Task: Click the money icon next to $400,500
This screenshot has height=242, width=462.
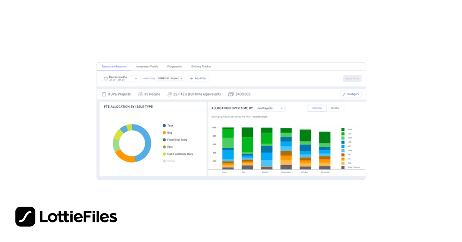Action: coord(231,94)
